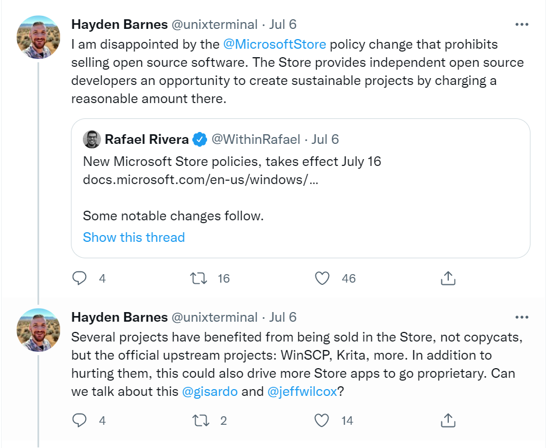Open the @gisardo profile mention
The image size is (556, 448).
(x=209, y=392)
